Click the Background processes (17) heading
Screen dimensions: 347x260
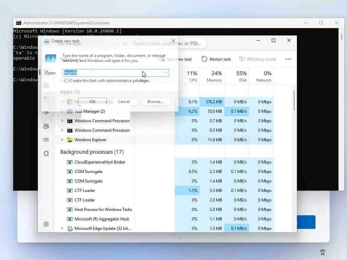[x=92, y=152]
